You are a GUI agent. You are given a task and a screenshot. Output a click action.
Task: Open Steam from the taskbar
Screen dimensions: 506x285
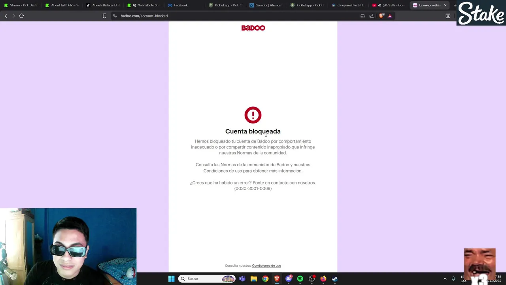point(335,279)
